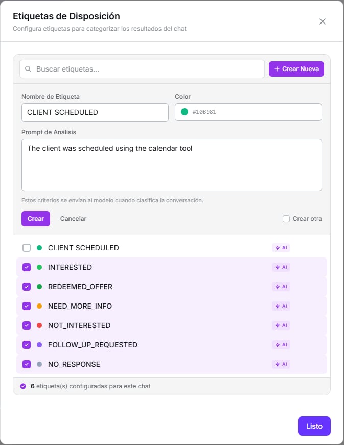Click the dark green dot beside REDEEMED_OFFER
Viewport: 344px width, 445px height.
click(39, 287)
